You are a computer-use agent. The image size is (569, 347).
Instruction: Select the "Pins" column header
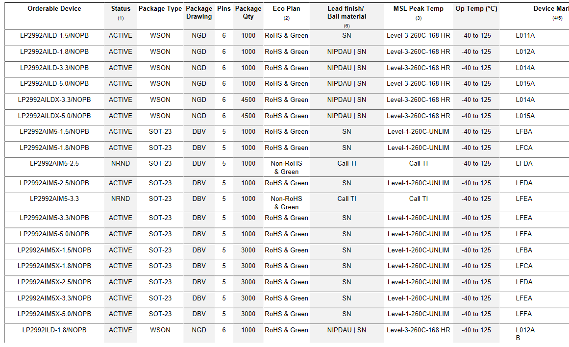pos(224,9)
